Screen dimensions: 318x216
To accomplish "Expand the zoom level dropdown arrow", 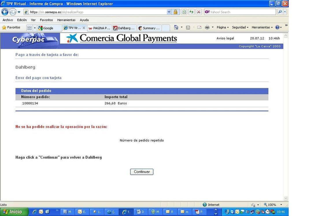I will [x=281, y=205].
